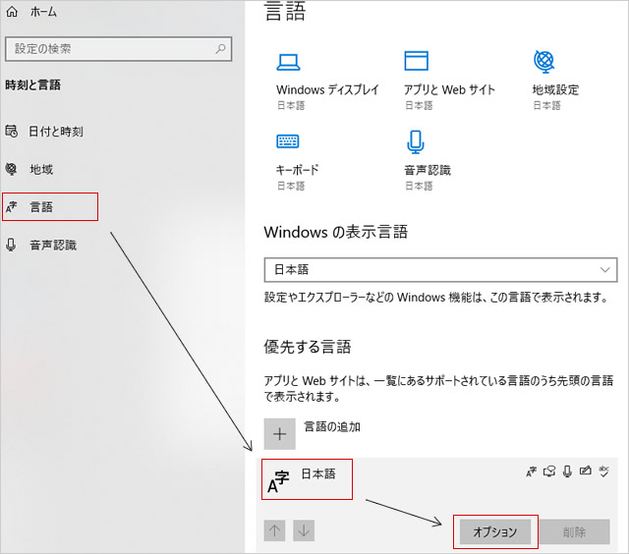Screen dimensions: 629x554
Task: Click the globe icon beside 地域
Action: (11, 169)
